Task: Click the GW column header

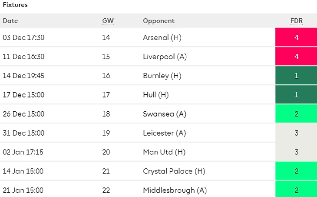Action: coord(107,21)
